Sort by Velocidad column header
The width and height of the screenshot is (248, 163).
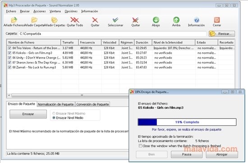click(110, 42)
